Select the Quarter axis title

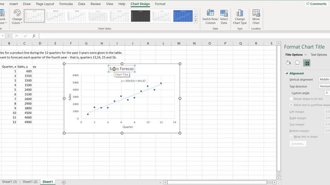tap(128, 127)
